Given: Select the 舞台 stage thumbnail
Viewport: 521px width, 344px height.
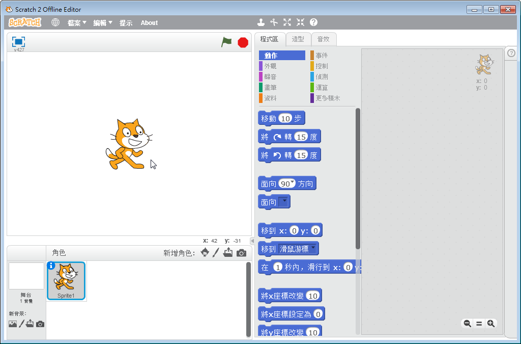Looking at the screenshot, I should pyautogui.click(x=26, y=276).
